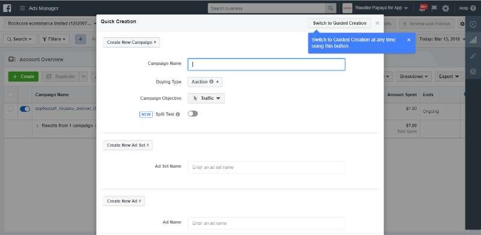Click the Help menu label
The image size is (481, 235).
[x=463, y=8]
